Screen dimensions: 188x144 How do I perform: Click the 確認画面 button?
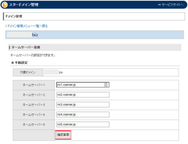point(63,135)
